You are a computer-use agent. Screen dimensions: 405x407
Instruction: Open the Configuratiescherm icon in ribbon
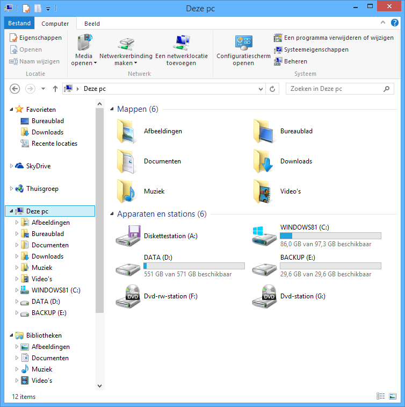(243, 43)
